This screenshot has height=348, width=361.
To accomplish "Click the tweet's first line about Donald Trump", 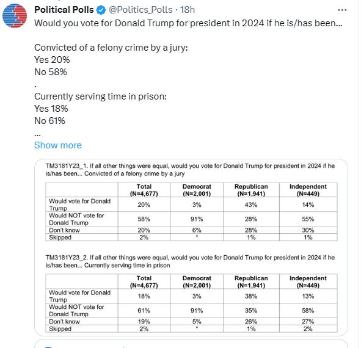I will tap(188, 23).
